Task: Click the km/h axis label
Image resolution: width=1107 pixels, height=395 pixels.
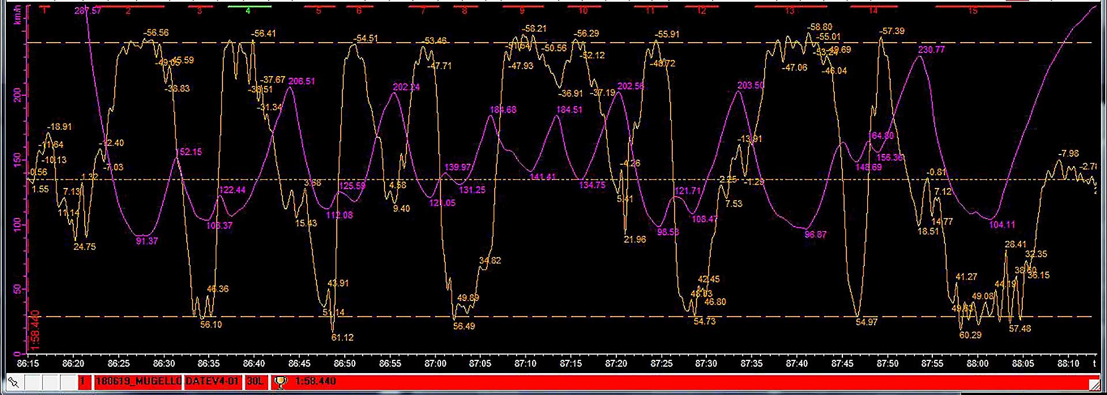Action: 17,14
